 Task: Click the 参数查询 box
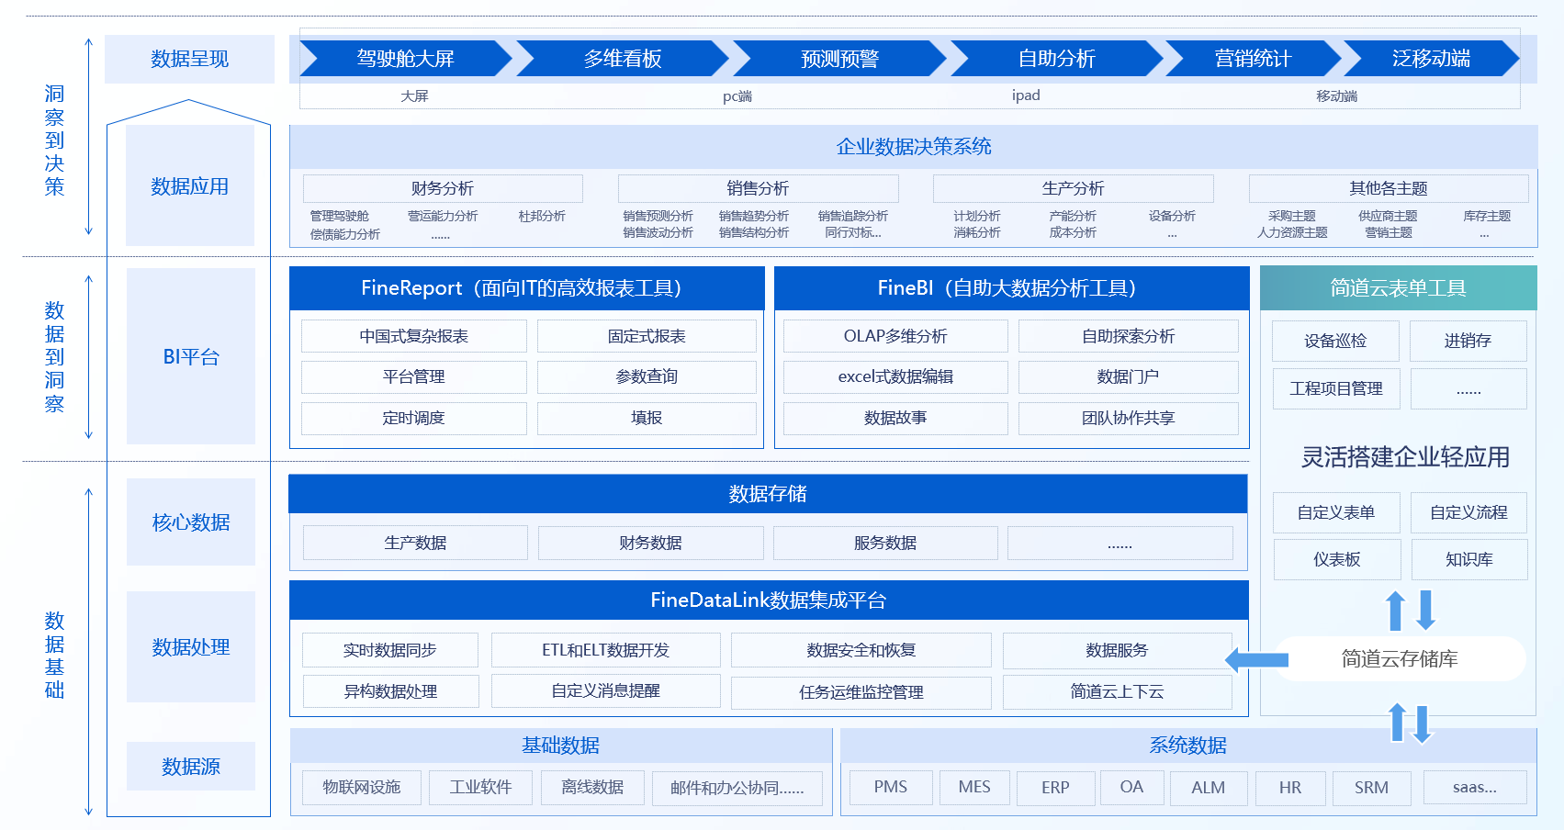647,377
